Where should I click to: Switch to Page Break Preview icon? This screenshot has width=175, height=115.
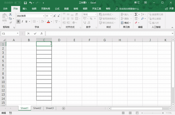tap(137, 113)
